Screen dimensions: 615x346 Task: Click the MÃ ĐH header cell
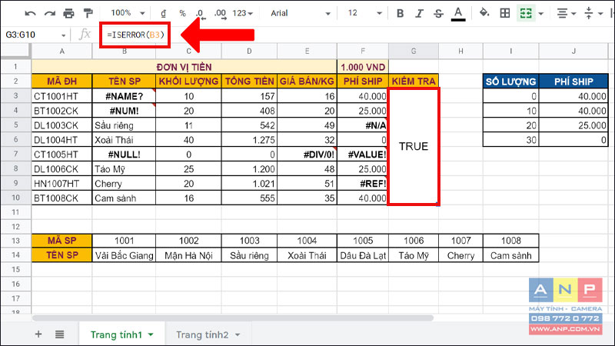coord(61,82)
